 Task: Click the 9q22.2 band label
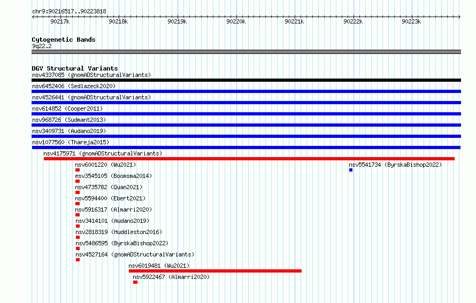pyautogui.click(x=42, y=46)
